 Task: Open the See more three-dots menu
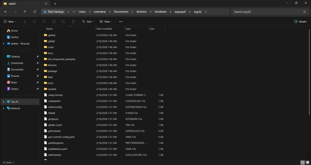(121, 22)
